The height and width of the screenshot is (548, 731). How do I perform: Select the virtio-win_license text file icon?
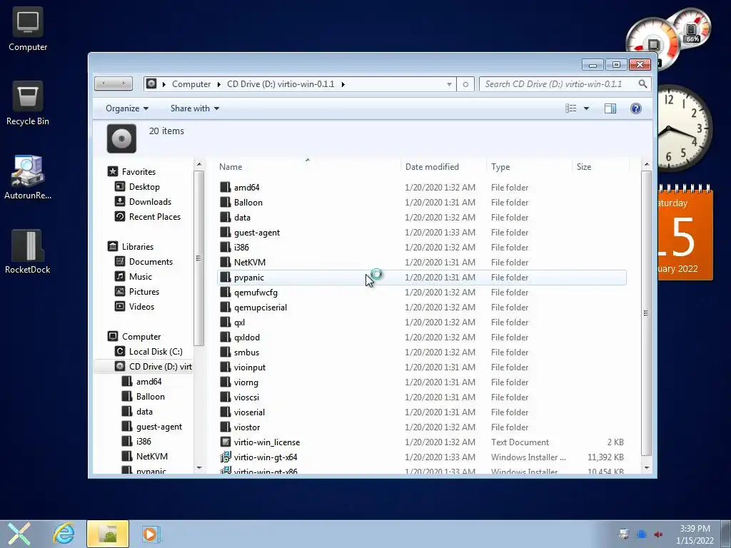pyautogui.click(x=226, y=442)
